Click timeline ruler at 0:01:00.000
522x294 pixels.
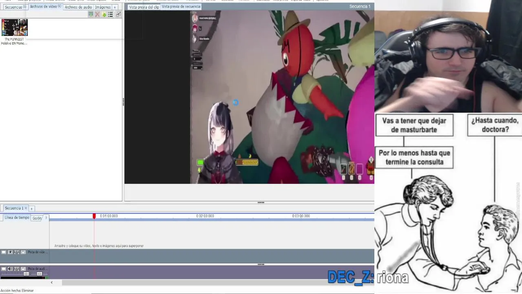tap(109, 216)
